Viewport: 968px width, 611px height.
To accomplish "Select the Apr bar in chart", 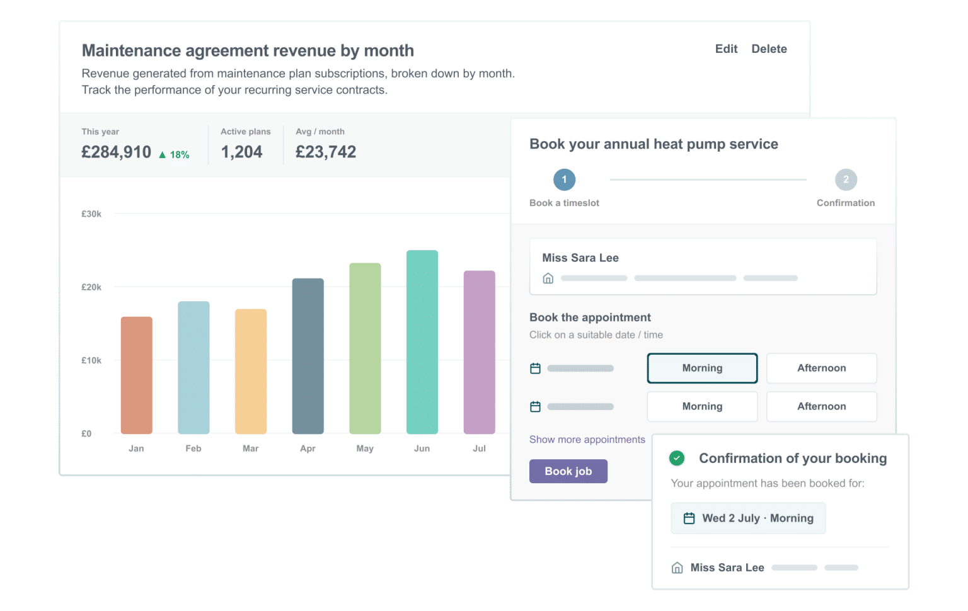I will (308, 356).
